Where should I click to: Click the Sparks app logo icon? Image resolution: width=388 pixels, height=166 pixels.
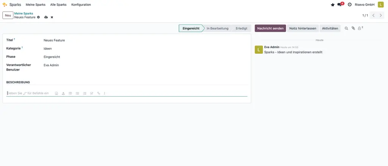(x=5, y=5)
